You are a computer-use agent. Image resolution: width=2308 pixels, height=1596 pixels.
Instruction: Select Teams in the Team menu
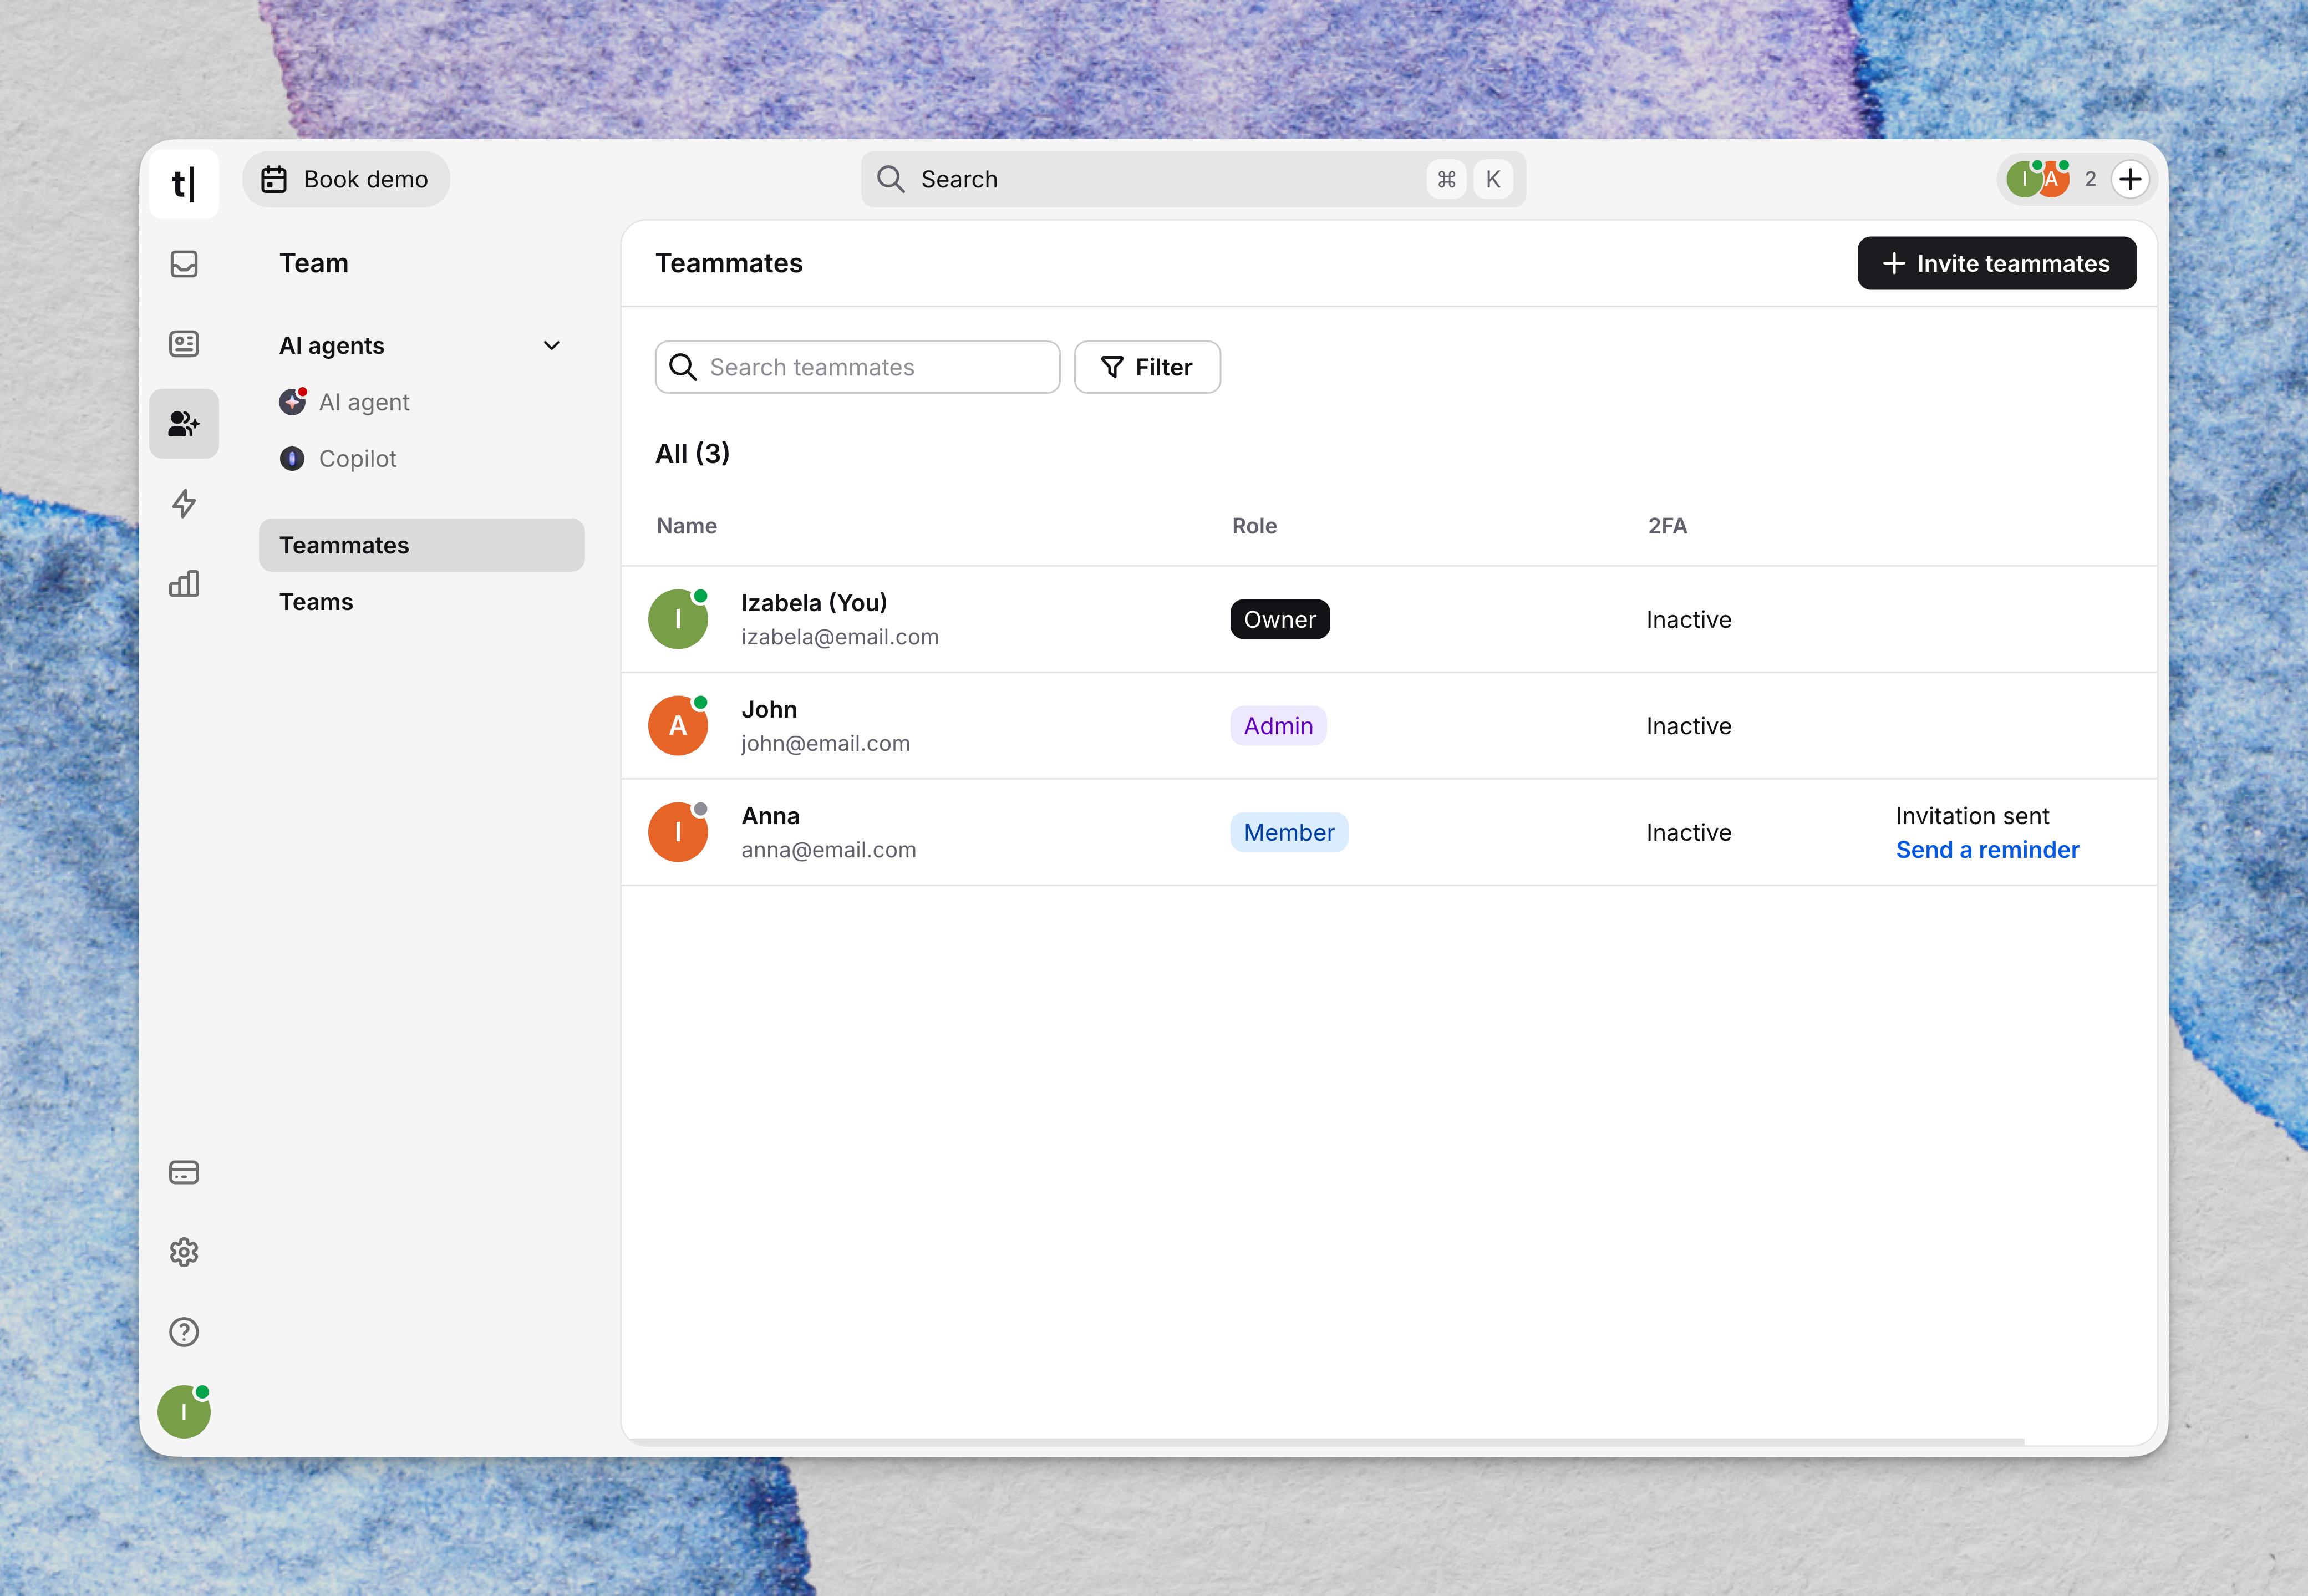[316, 602]
